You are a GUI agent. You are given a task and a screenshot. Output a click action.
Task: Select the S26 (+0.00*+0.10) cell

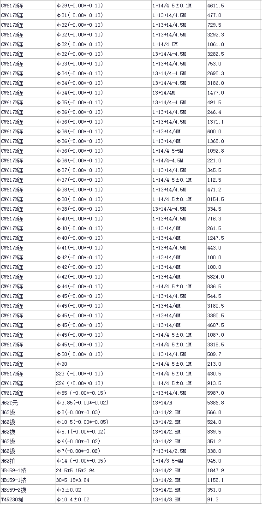tap(103, 383)
